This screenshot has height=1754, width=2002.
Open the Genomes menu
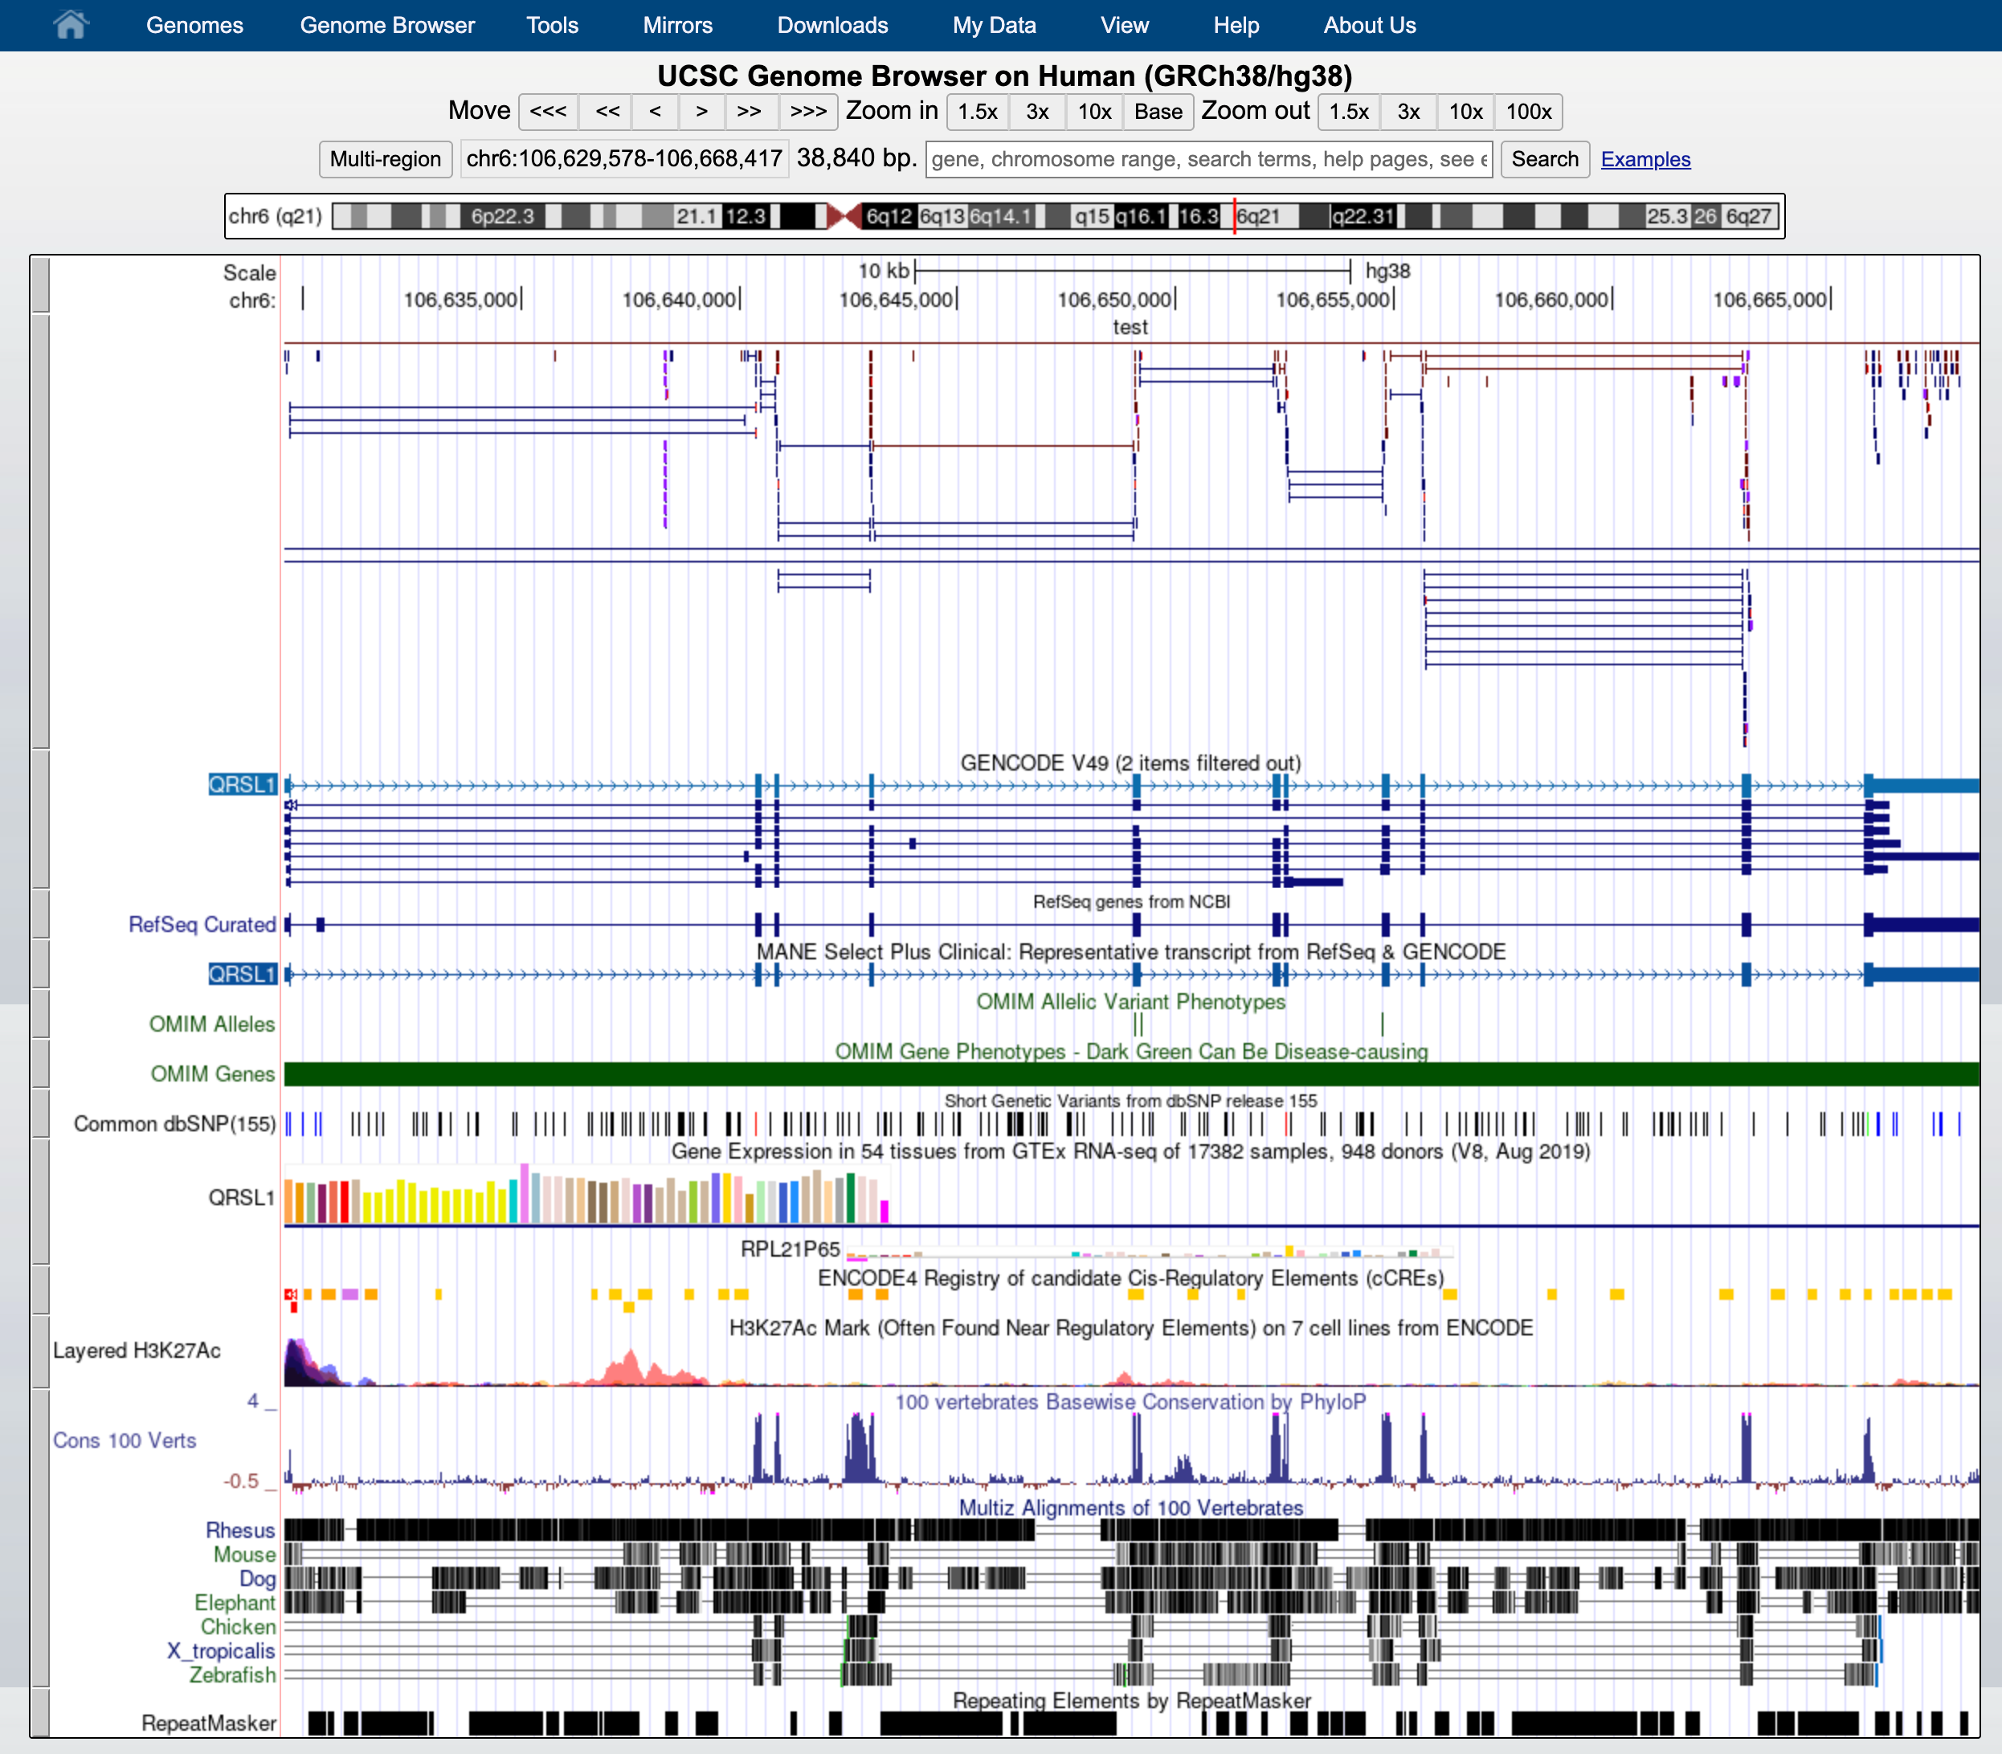(x=194, y=26)
